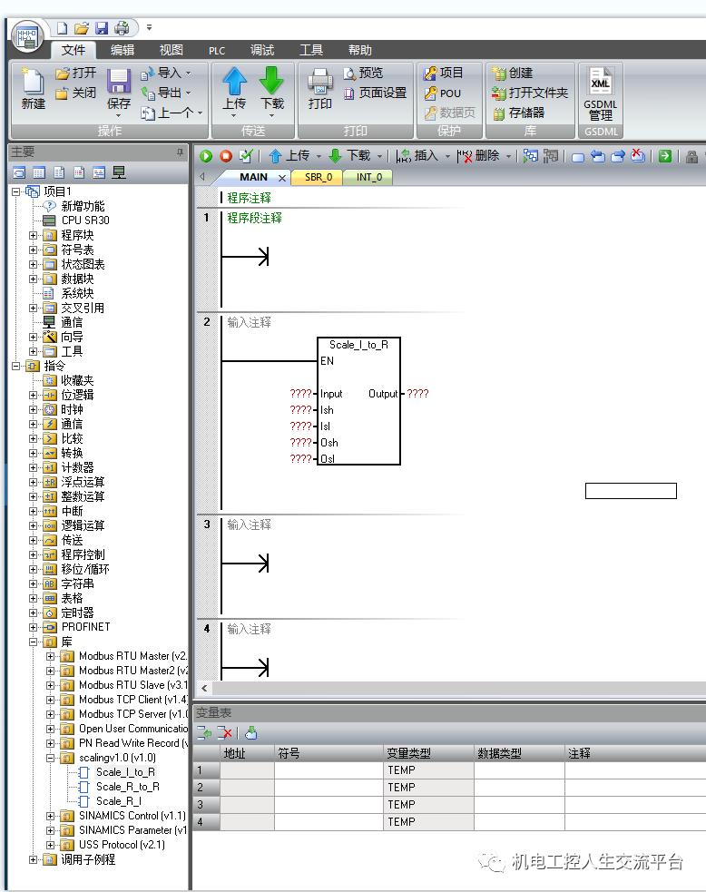Click the green RUN button in editor toolbar
The height and width of the screenshot is (892, 706).
206,156
